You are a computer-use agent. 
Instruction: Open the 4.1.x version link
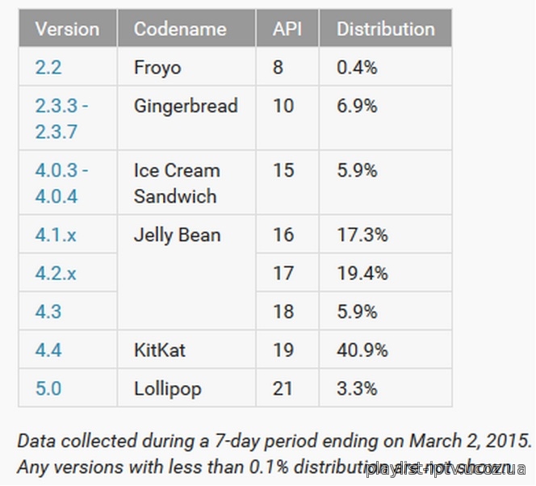click(56, 235)
